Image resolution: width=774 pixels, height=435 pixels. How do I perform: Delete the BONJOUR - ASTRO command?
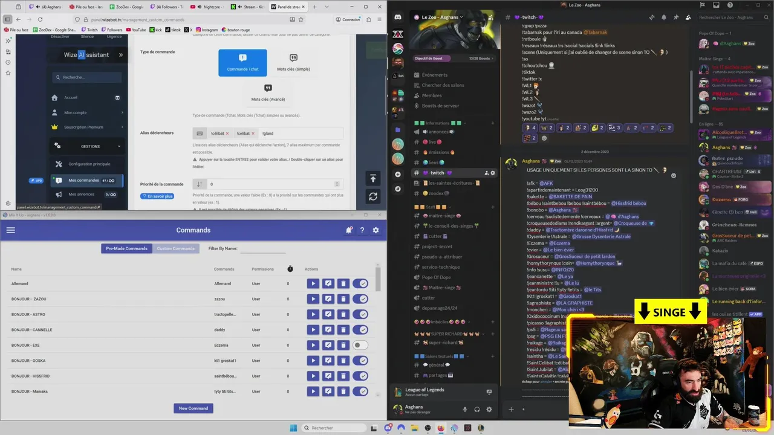pos(343,314)
